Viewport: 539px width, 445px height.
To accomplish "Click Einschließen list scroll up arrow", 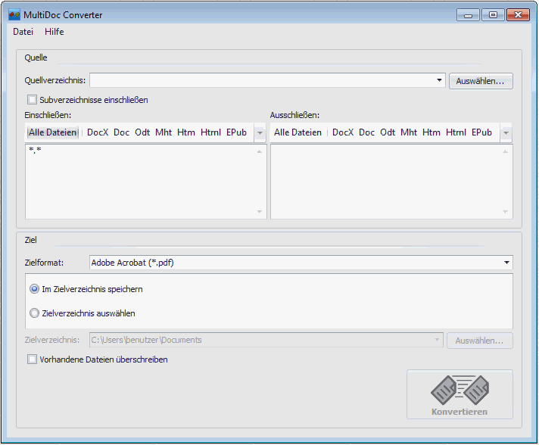I will coord(260,151).
